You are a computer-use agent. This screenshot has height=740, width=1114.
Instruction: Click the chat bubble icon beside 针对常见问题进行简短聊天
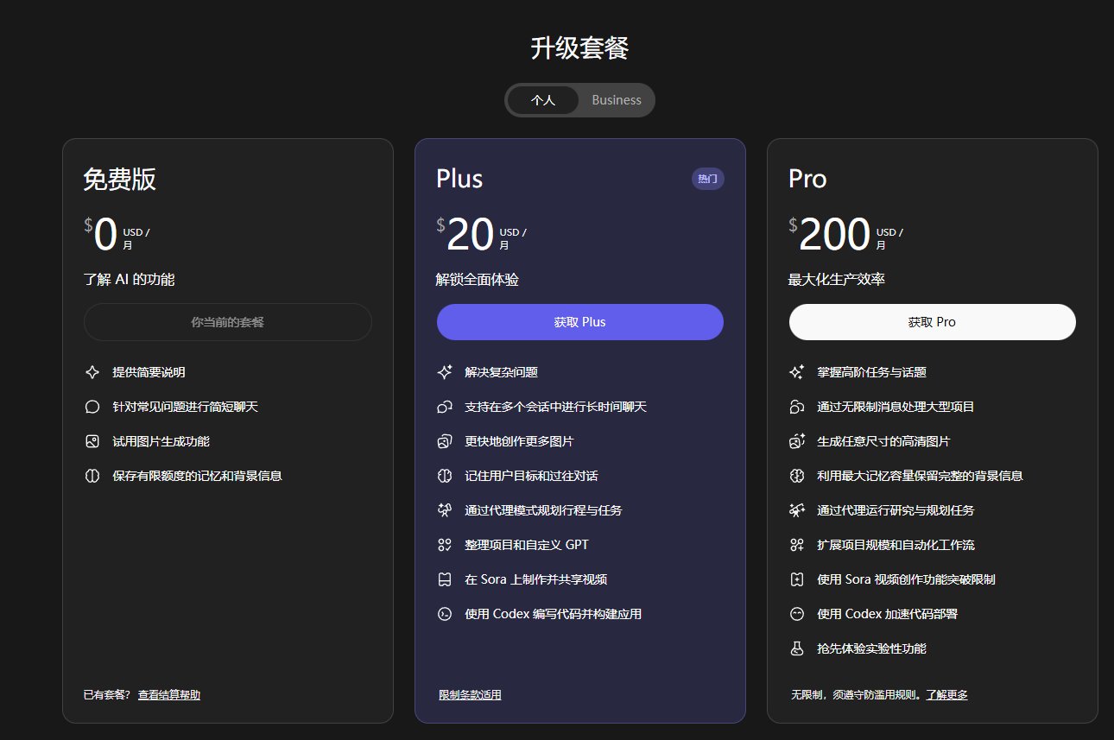click(x=92, y=407)
